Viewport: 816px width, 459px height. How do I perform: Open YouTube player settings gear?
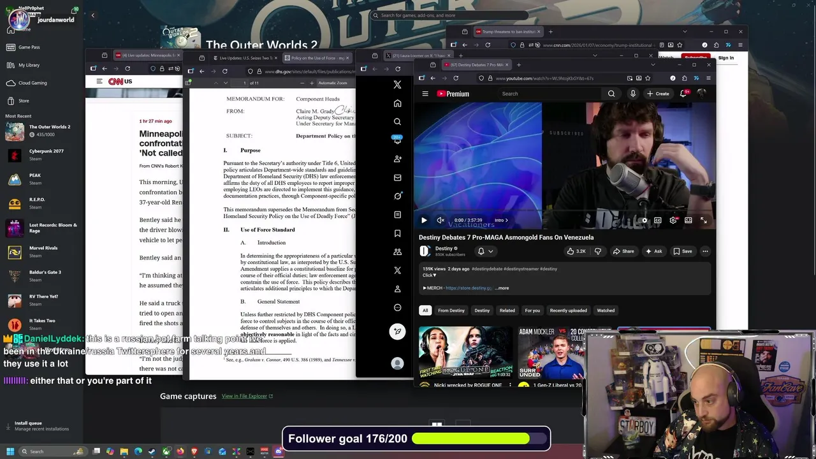tap(673, 220)
